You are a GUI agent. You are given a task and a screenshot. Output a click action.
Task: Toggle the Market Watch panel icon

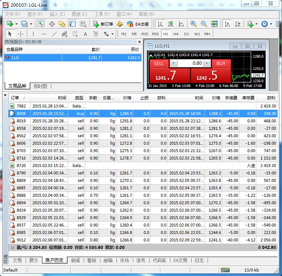(x=42, y=24)
